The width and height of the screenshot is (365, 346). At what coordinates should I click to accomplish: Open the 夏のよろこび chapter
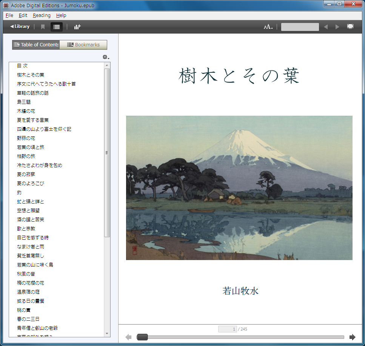[x=31, y=184]
